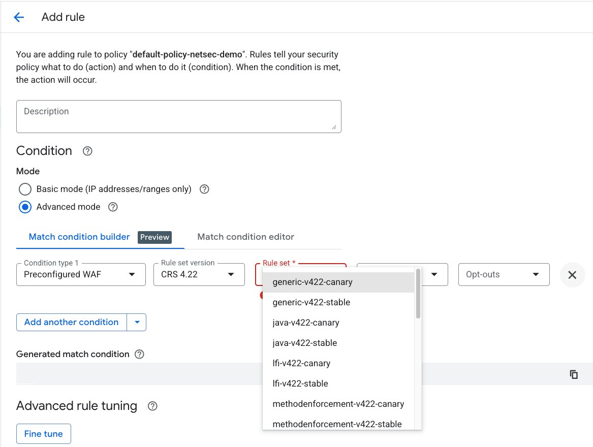This screenshot has height=447, width=593.
Task: Click the Description field resize handle
Action: click(334, 127)
